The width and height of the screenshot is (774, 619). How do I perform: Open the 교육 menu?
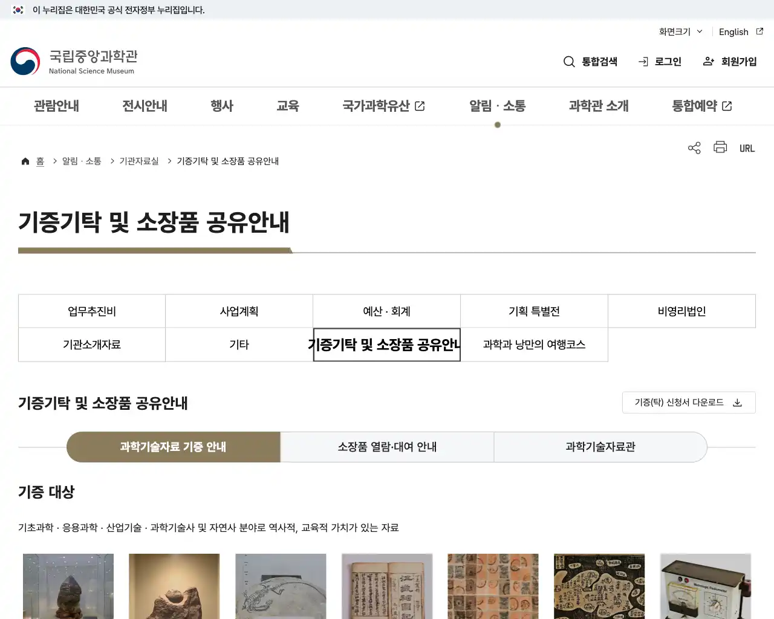click(x=288, y=106)
